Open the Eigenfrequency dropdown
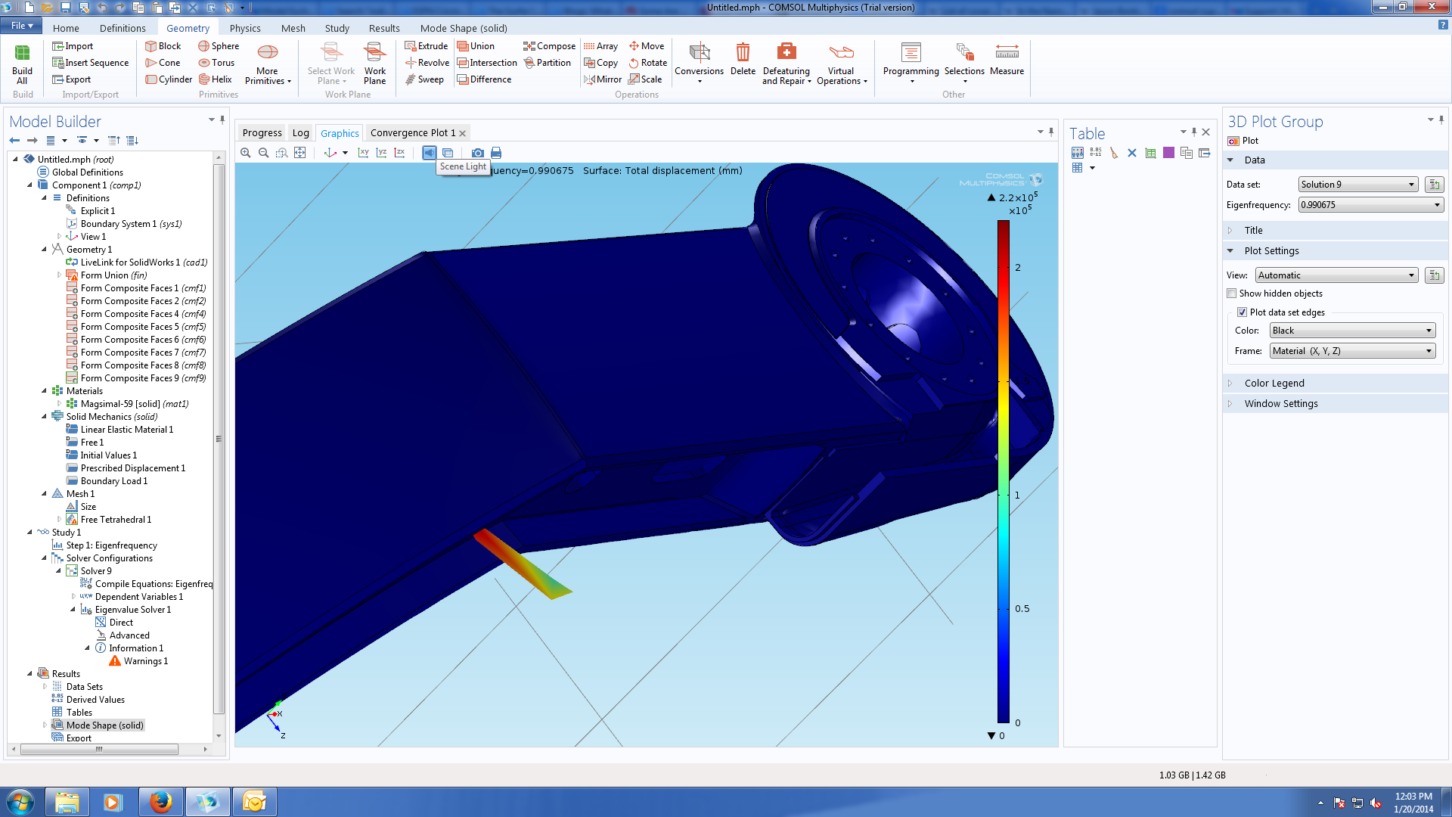This screenshot has height=817, width=1452. pyautogui.click(x=1370, y=205)
